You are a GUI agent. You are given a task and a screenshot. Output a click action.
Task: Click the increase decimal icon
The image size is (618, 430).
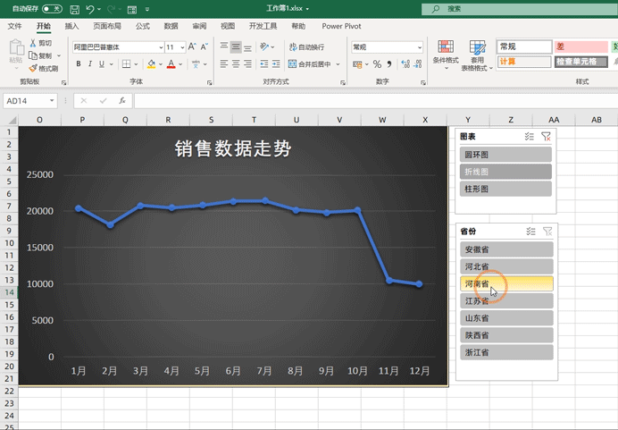click(x=405, y=63)
